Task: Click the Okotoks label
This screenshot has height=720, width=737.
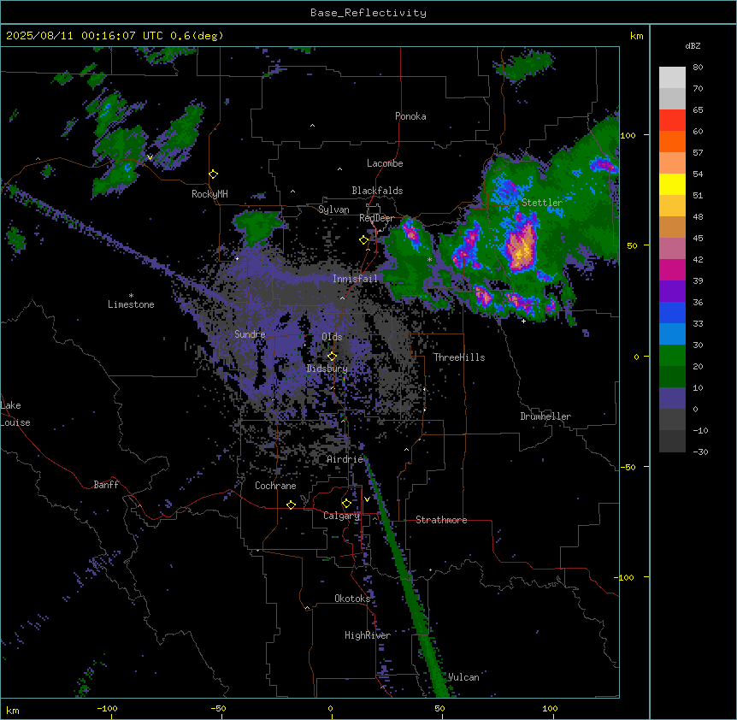Action: click(352, 599)
